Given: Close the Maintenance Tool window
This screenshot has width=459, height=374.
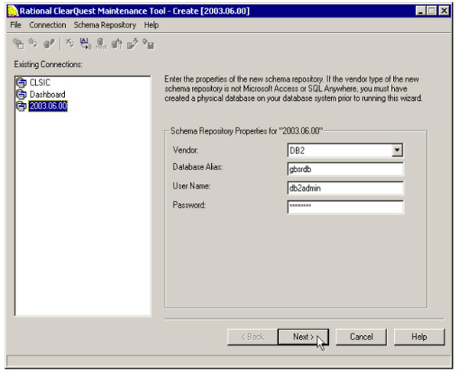Looking at the screenshot, I should tap(444, 11).
